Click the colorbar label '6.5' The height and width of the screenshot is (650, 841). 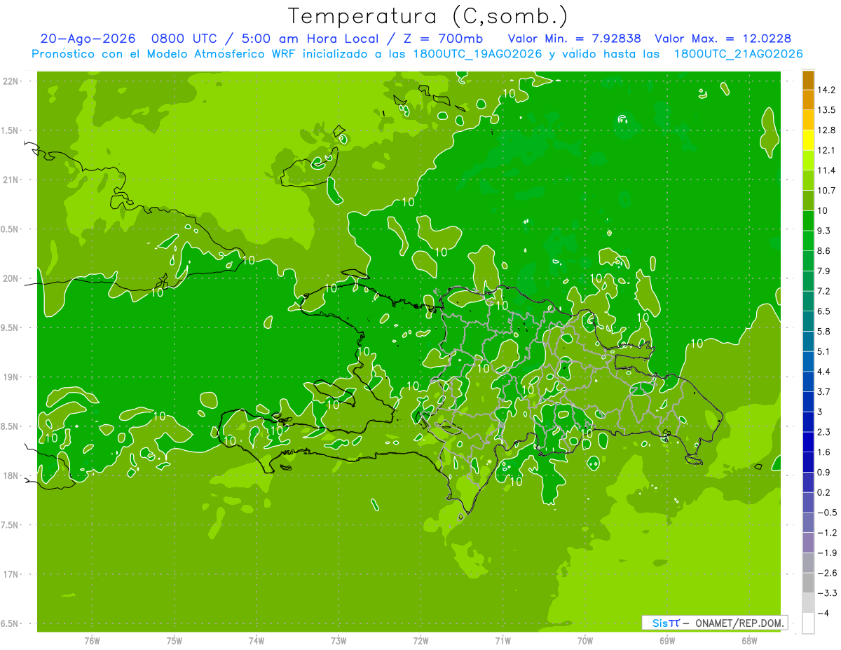[823, 311]
